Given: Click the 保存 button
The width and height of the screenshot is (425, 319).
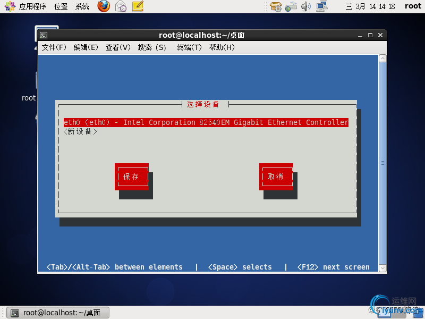Looking at the screenshot, I should click(131, 177).
